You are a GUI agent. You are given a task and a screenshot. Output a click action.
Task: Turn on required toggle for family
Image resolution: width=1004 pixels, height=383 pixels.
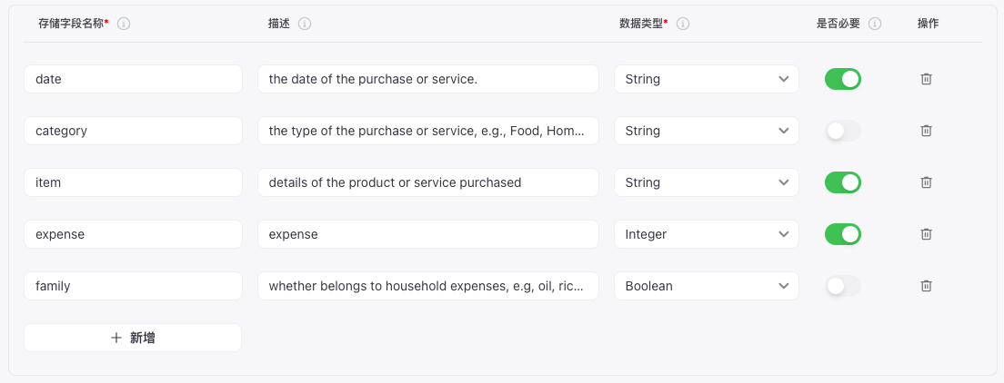pos(843,286)
